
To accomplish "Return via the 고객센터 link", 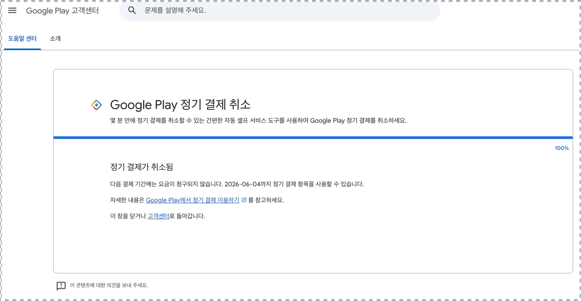I will 158,216.
